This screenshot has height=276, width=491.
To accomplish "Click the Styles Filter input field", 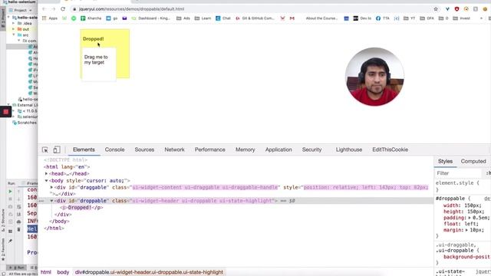I will pyautogui.click(x=459, y=173).
